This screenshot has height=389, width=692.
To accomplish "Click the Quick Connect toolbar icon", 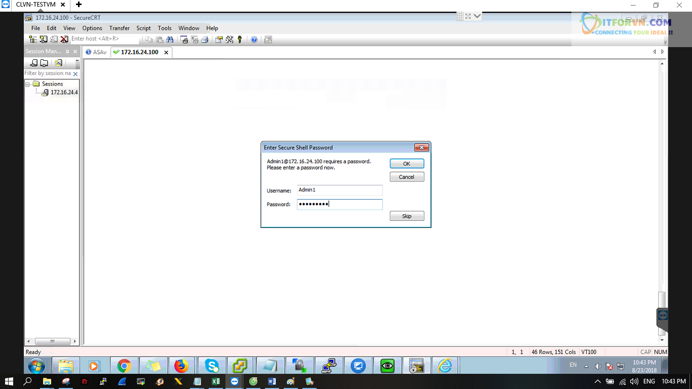I will point(44,39).
